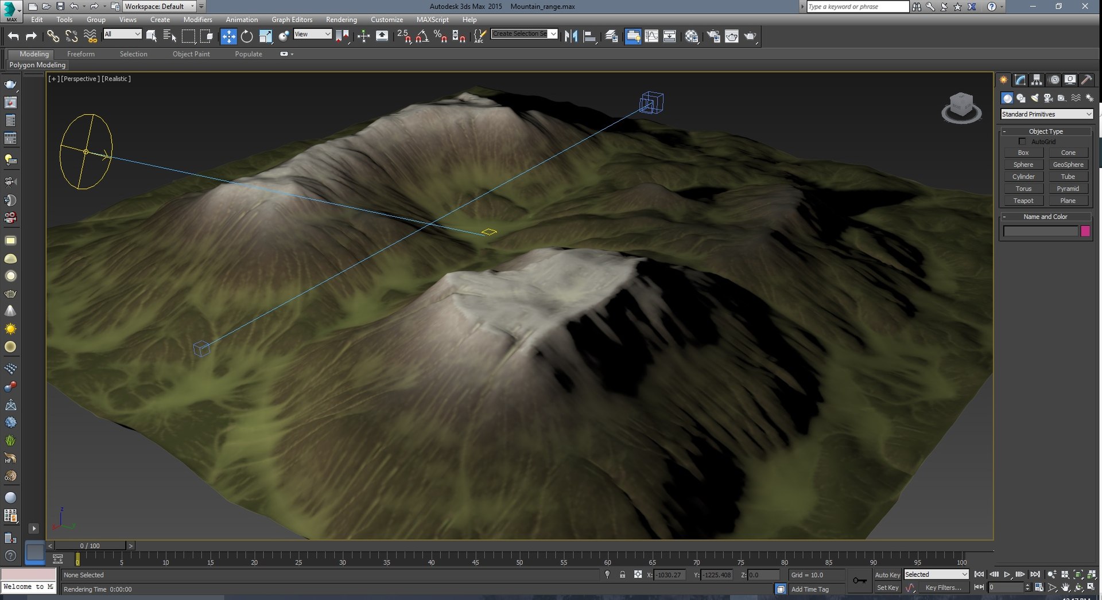Click the GeoSphere primitive button
This screenshot has width=1102, height=600.
(1068, 165)
